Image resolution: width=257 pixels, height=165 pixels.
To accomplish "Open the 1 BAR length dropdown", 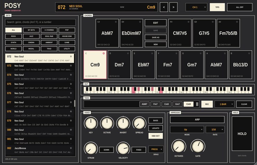I will [225, 104].
